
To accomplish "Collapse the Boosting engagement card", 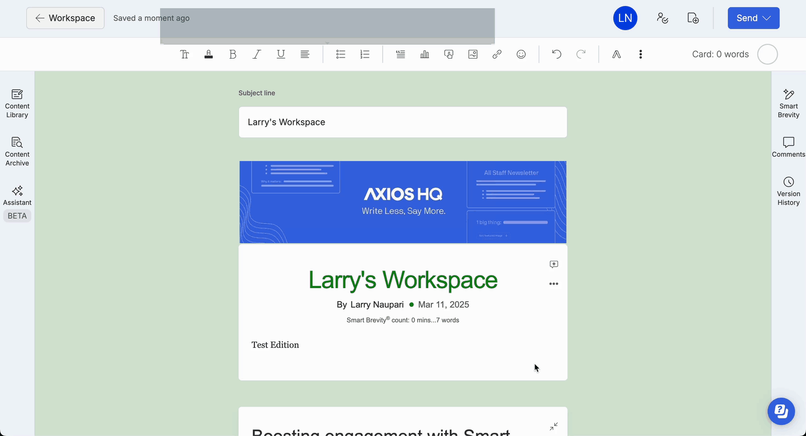I will 554,427.
